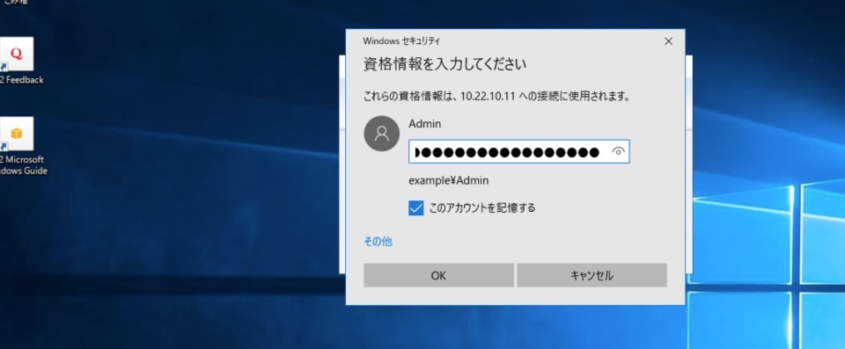Click the 10.22.10.11 connection description text
Image resolution: width=845 pixels, height=349 pixels.
point(496,97)
